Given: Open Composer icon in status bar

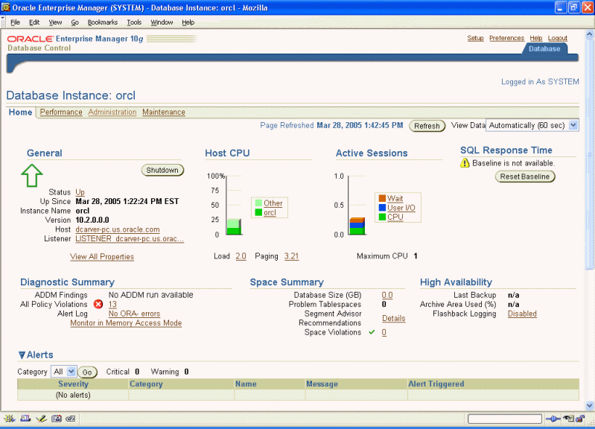Looking at the screenshot, I should [x=40, y=419].
